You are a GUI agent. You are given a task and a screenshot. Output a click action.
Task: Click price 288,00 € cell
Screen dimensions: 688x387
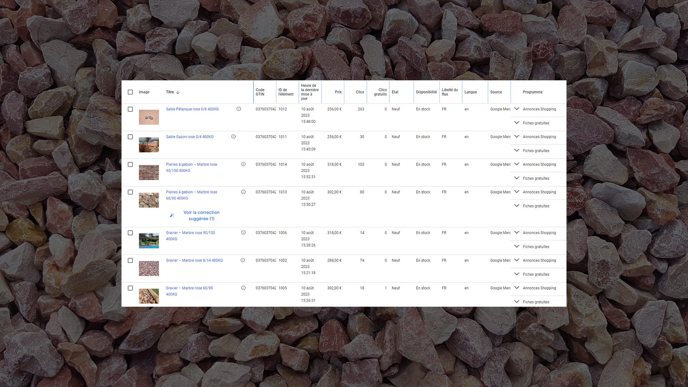pyautogui.click(x=334, y=261)
